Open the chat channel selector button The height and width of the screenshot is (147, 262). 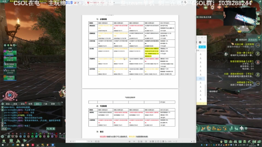tap(4, 129)
